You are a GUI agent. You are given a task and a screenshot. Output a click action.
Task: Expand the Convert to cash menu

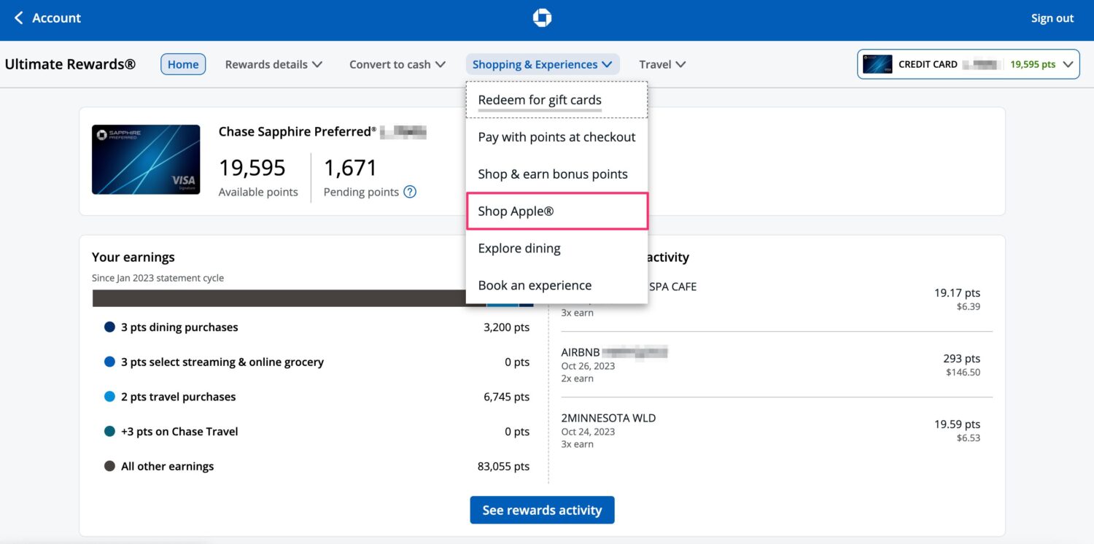coord(396,64)
